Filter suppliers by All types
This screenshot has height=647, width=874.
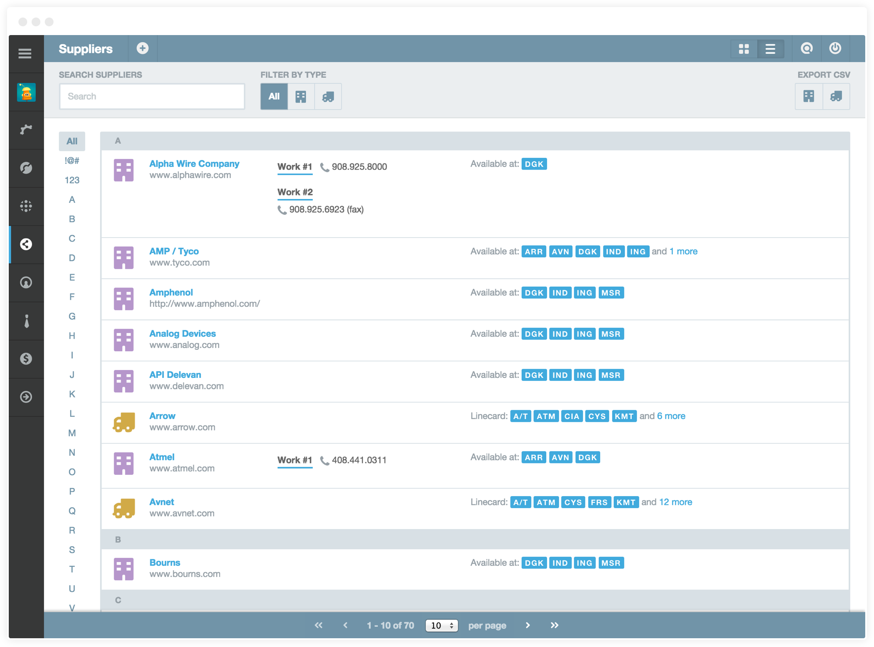tap(274, 96)
